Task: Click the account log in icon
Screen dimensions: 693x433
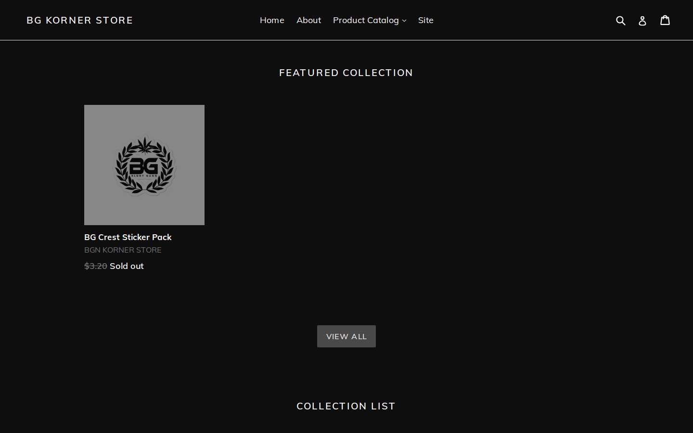Action: tap(642, 20)
